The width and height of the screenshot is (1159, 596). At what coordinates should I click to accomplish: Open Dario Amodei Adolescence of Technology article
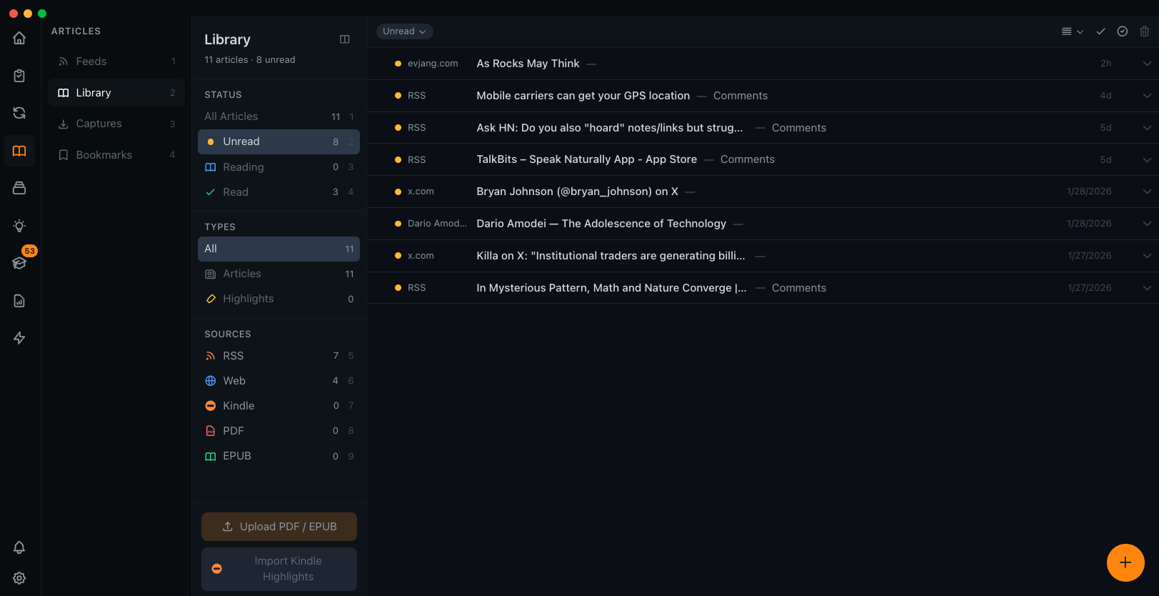601,224
